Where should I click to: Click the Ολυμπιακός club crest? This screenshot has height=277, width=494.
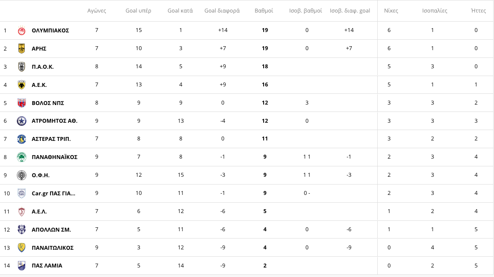(22, 31)
